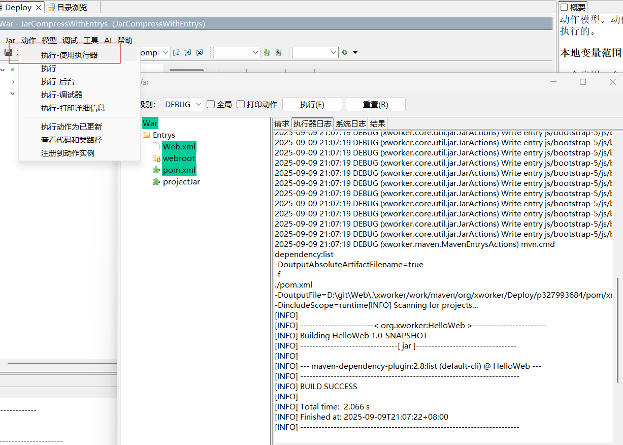Switch to the 系统日志 tab
This screenshot has width=623, height=445.
pyautogui.click(x=351, y=123)
